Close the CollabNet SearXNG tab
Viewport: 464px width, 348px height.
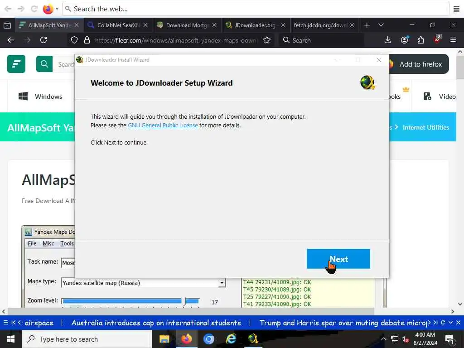145,25
